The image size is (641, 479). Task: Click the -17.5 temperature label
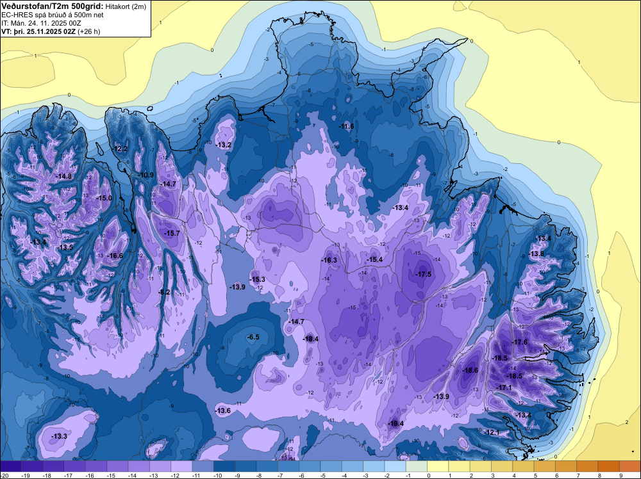[423, 274]
